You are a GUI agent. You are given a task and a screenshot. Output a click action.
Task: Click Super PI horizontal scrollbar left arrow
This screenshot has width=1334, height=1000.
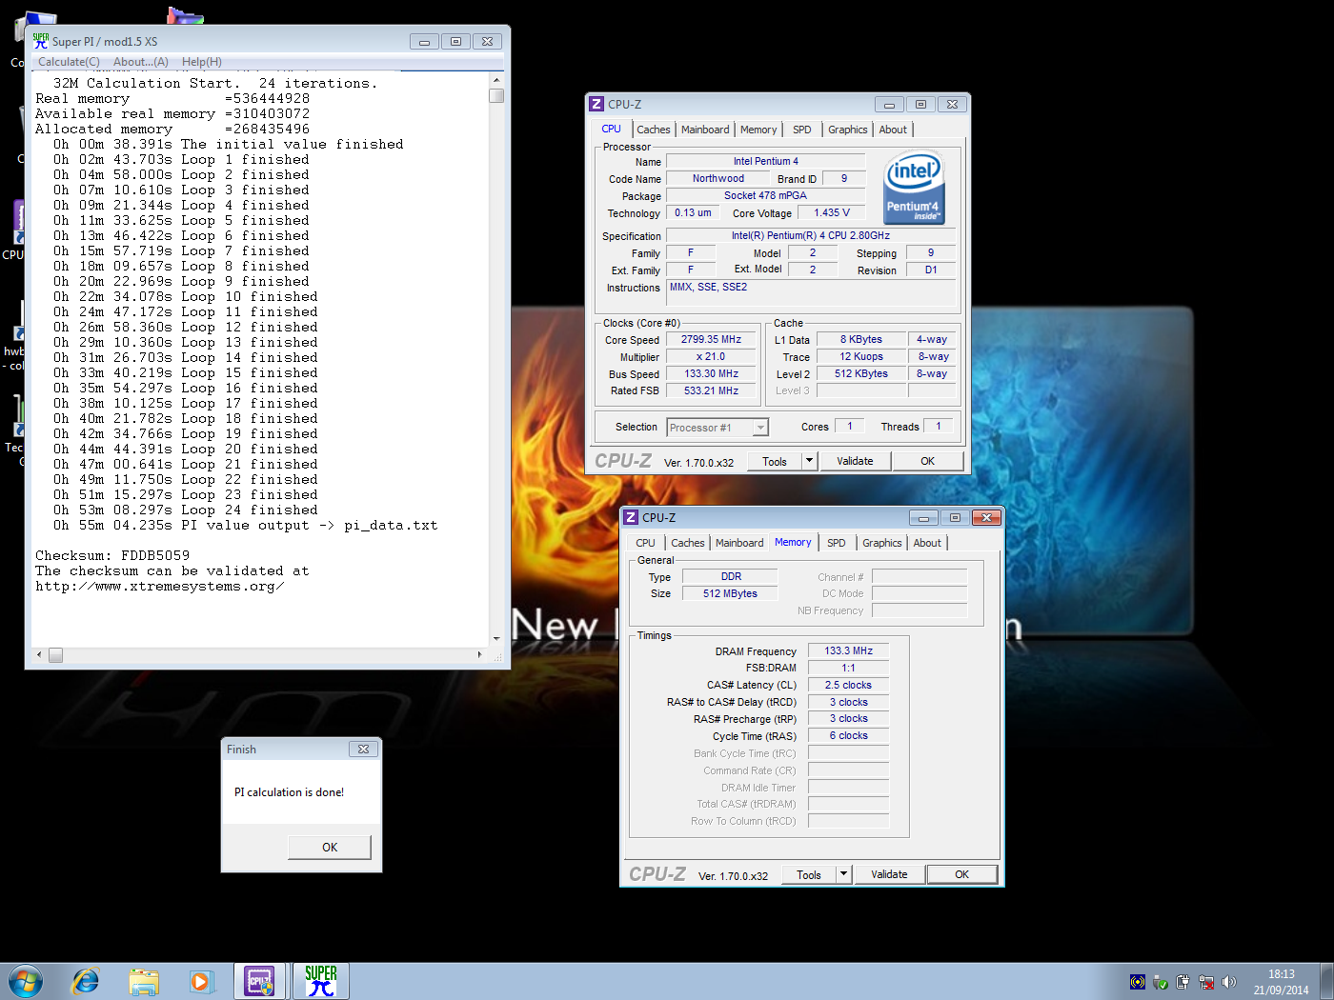click(39, 655)
